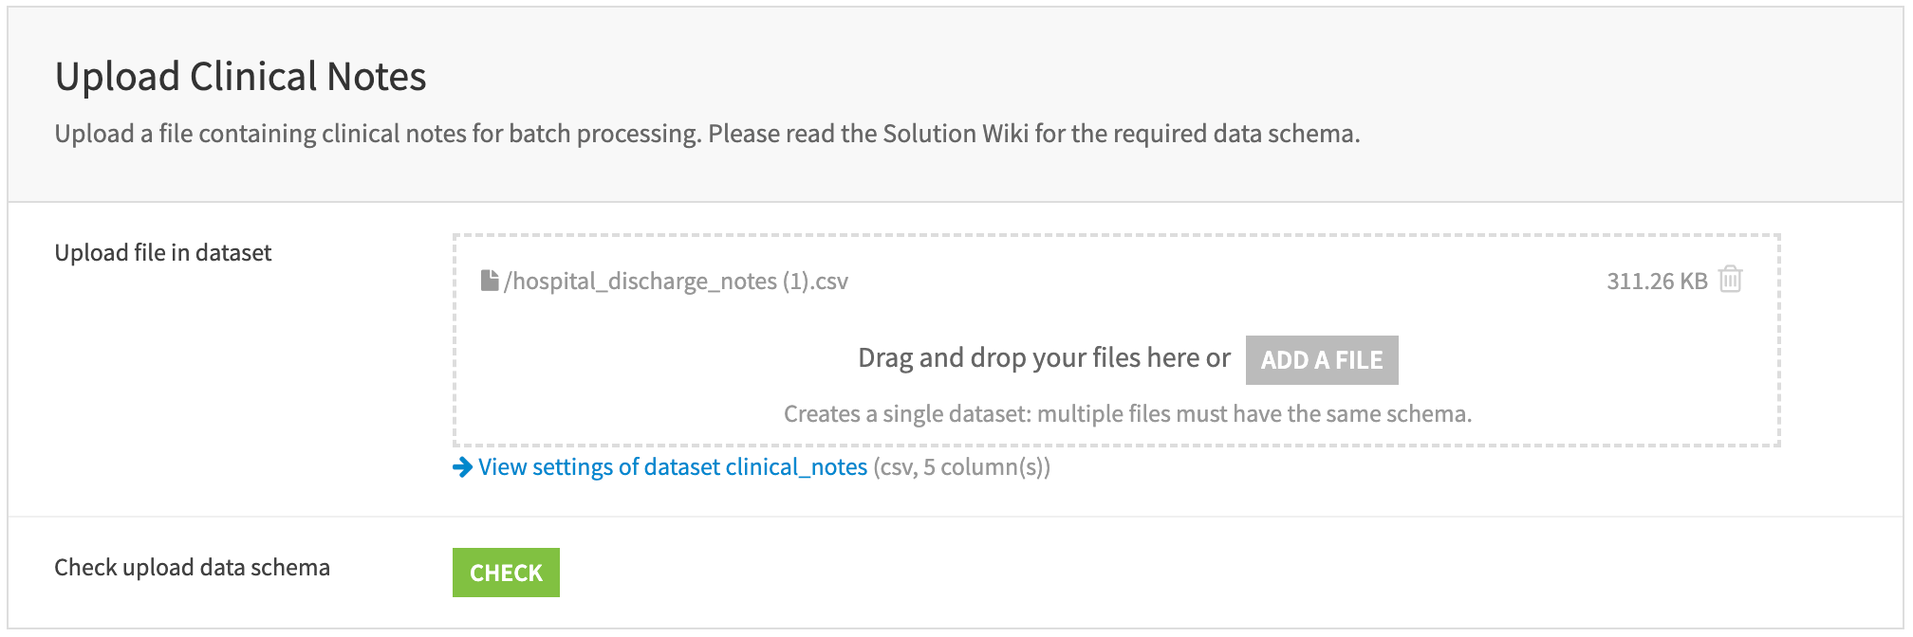Click the file size label 311.26 KB
This screenshot has height=637, width=1913.
coord(1659,281)
